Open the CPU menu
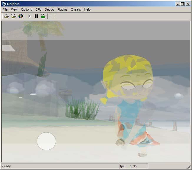This screenshot has height=170, width=192. point(38,9)
